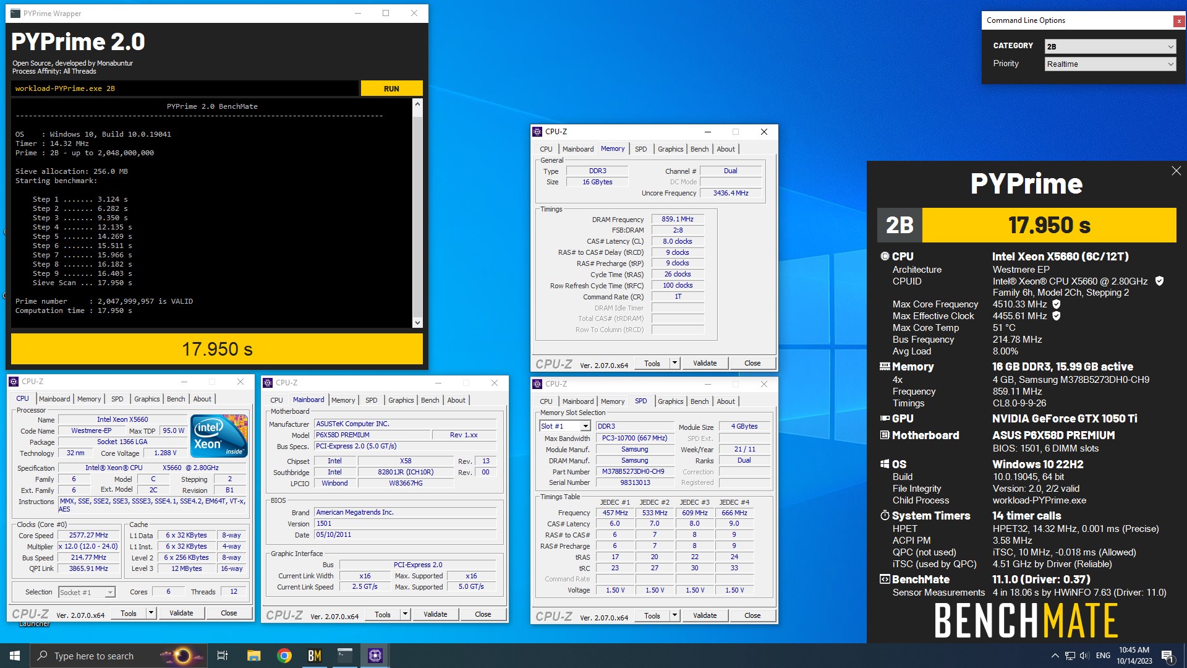
Task: Open Graphics tab in Memory window
Action: tap(670, 149)
